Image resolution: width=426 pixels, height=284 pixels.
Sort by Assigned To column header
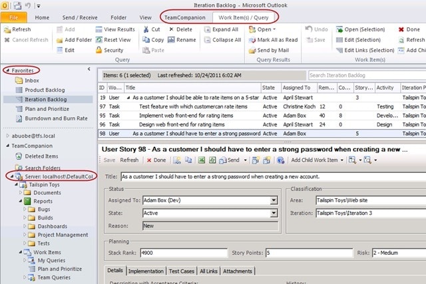tap(299, 88)
